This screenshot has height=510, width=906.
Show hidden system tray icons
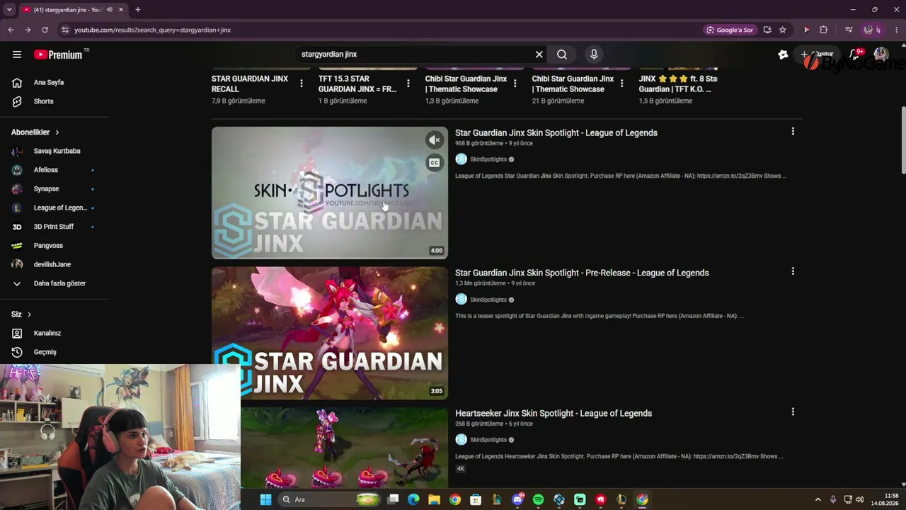(818, 500)
